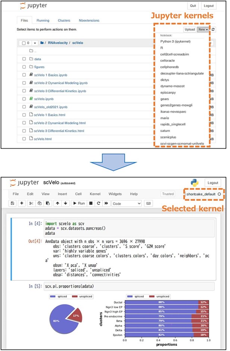Select checkbox for scVelo 2 Dynamical Modeling.ipynb

click(x=24, y=83)
